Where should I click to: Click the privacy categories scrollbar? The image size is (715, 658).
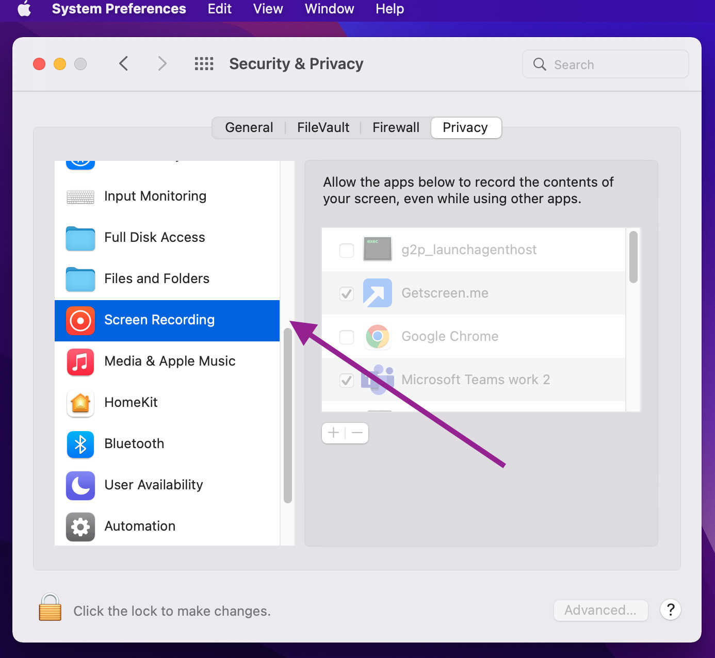click(288, 415)
